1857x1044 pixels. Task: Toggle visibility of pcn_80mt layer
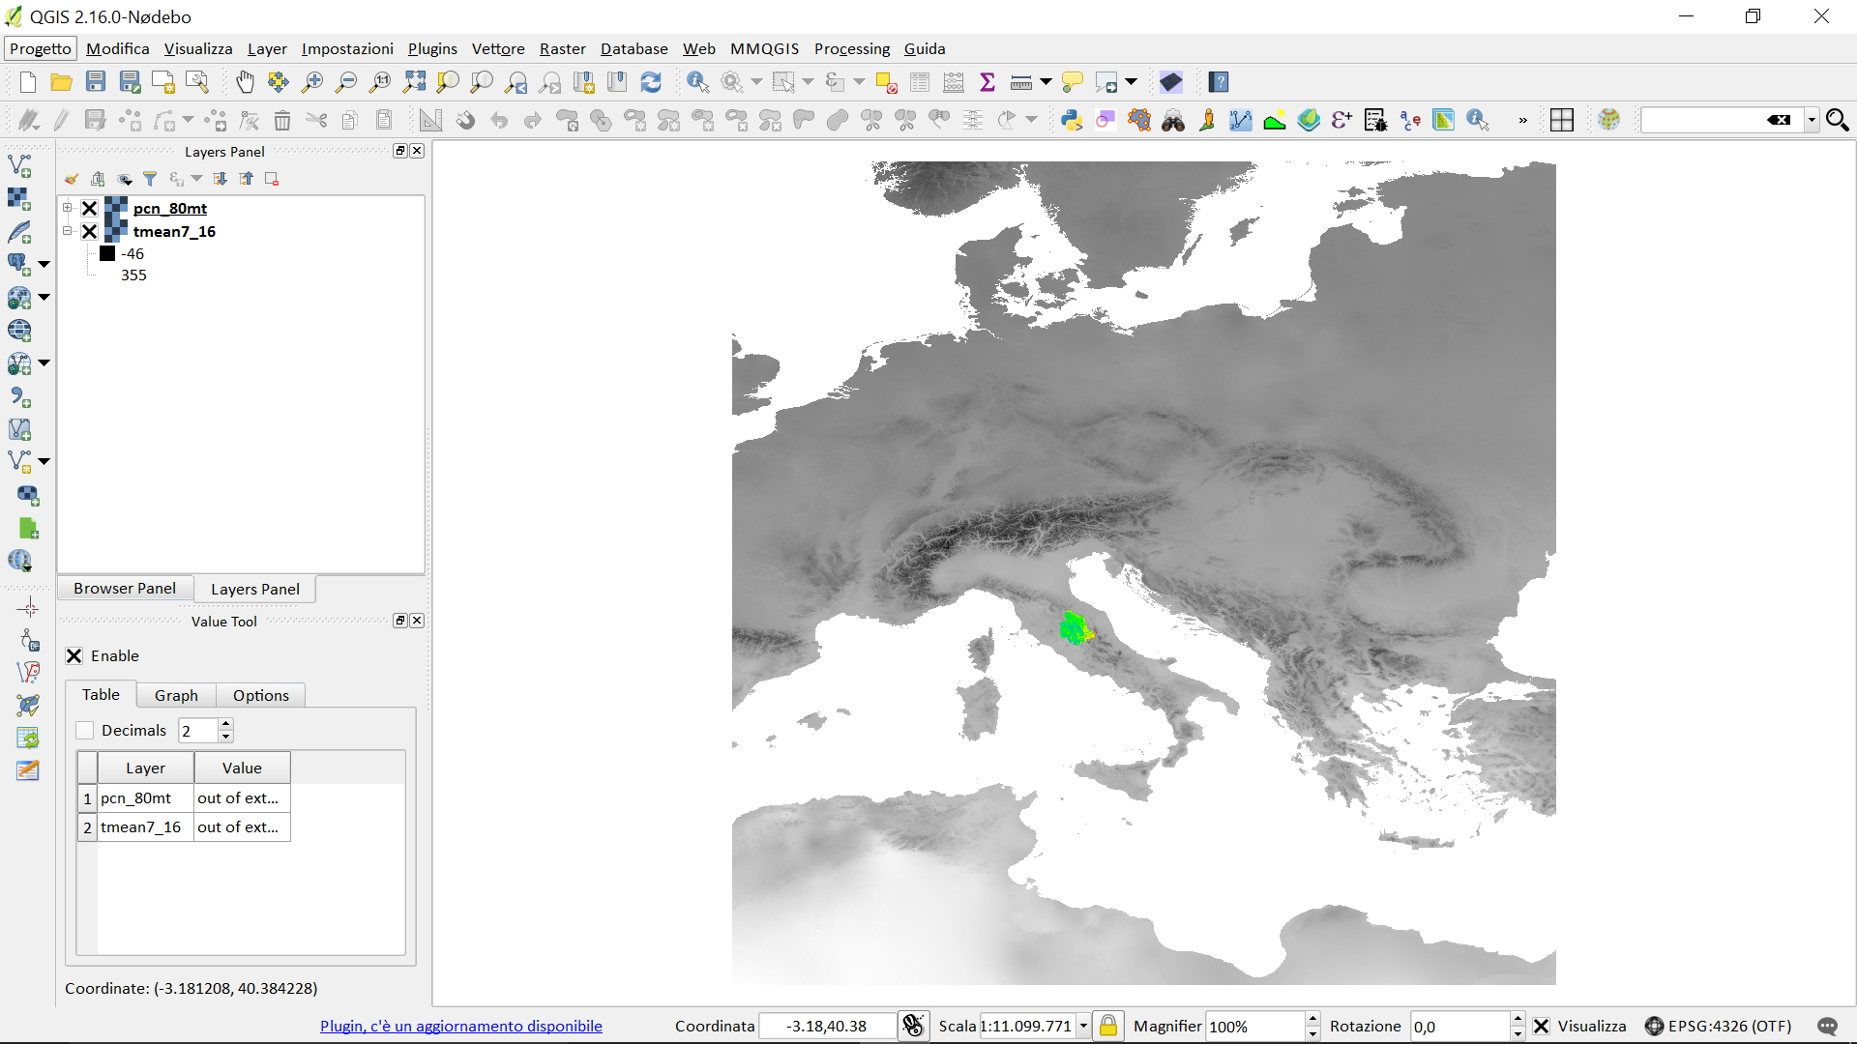pos(89,208)
